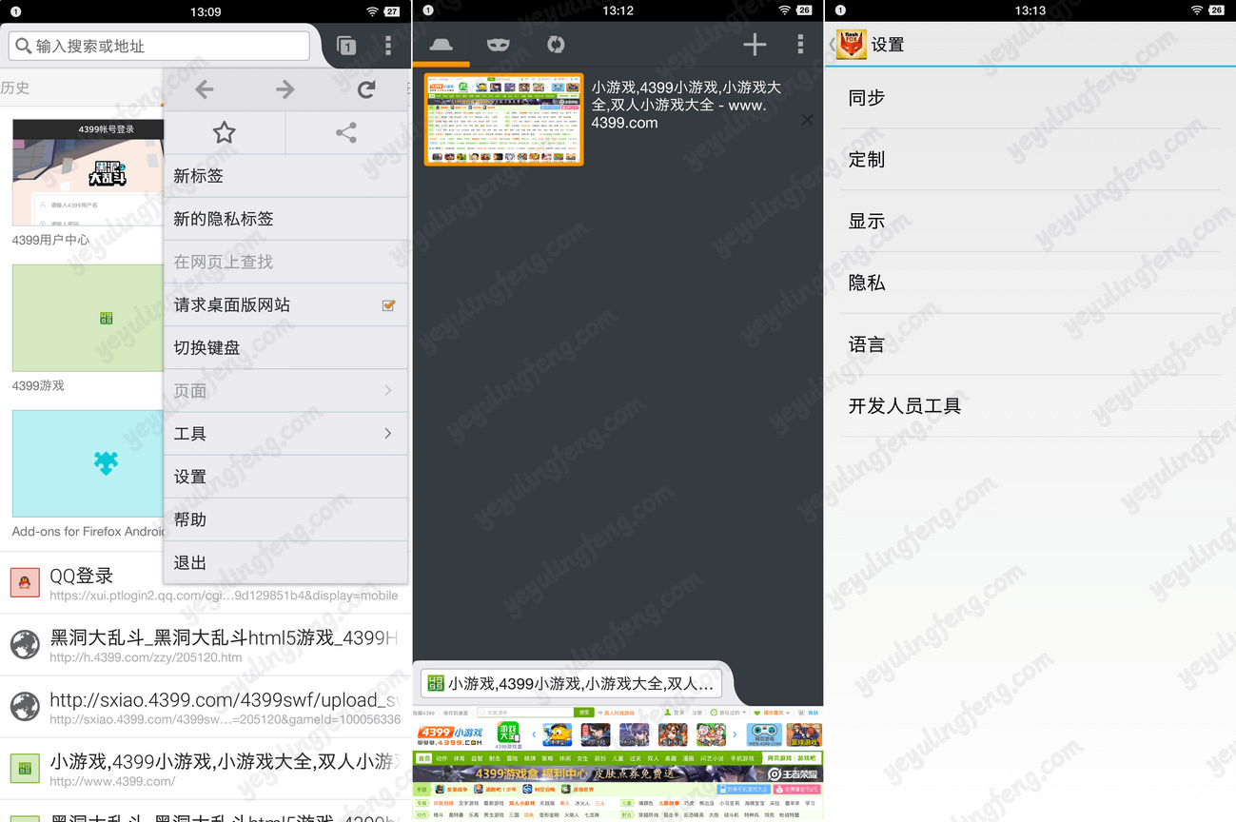Image resolution: width=1236 pixels, height=822 pixels.
Task: Expand the 页面 submenu arrow
Action: click(388, 390)
